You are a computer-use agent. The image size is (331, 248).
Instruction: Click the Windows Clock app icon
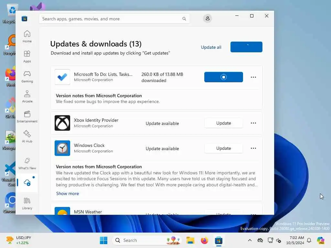62,148
